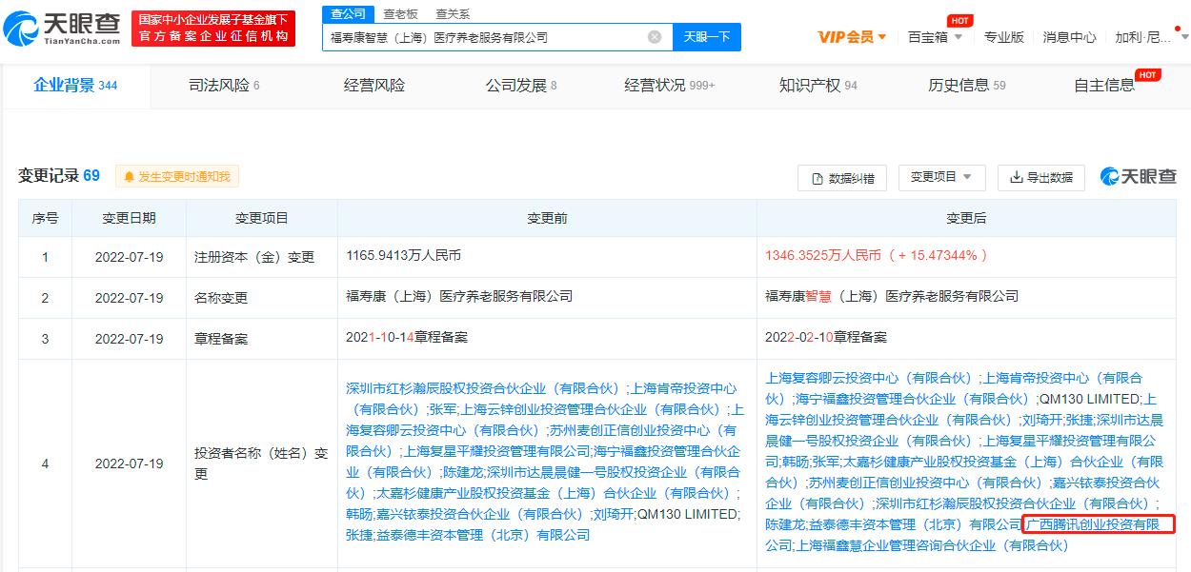Open the 陈建龙 link in 变更后 column
The image size is (1191, 572).
click(783, 524)
